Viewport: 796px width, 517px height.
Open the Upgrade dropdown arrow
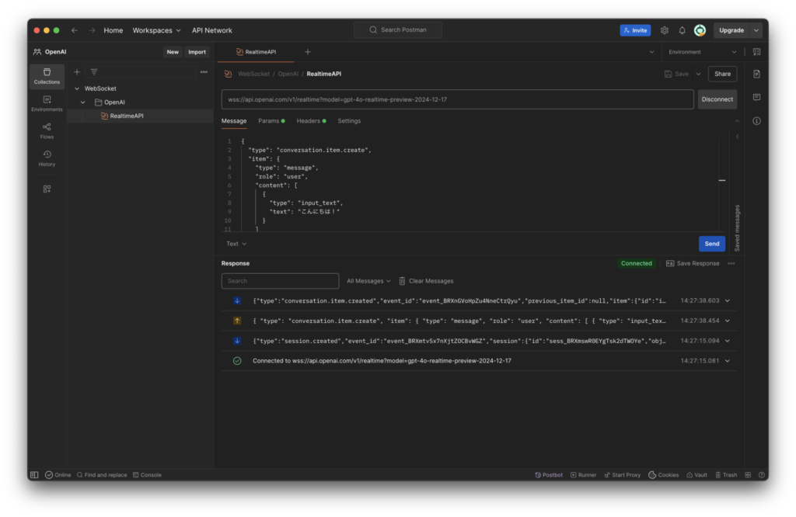coord(756,30)
